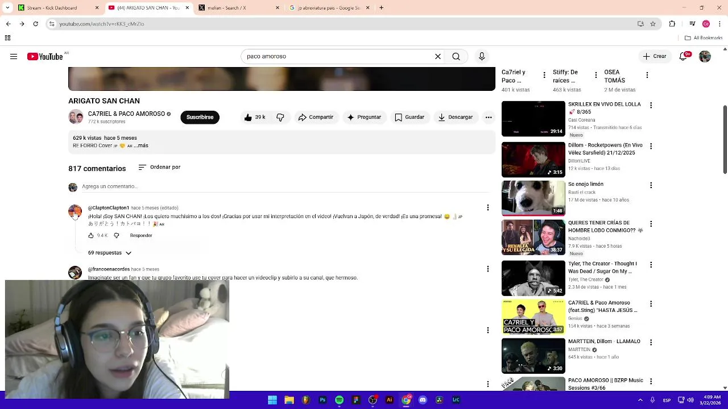728x409 pixels.
Task: Open a new browser tab
Action: click(x=381, y=8)
